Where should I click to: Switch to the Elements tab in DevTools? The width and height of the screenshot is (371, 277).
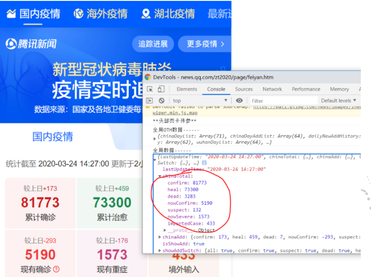[187, 89]
